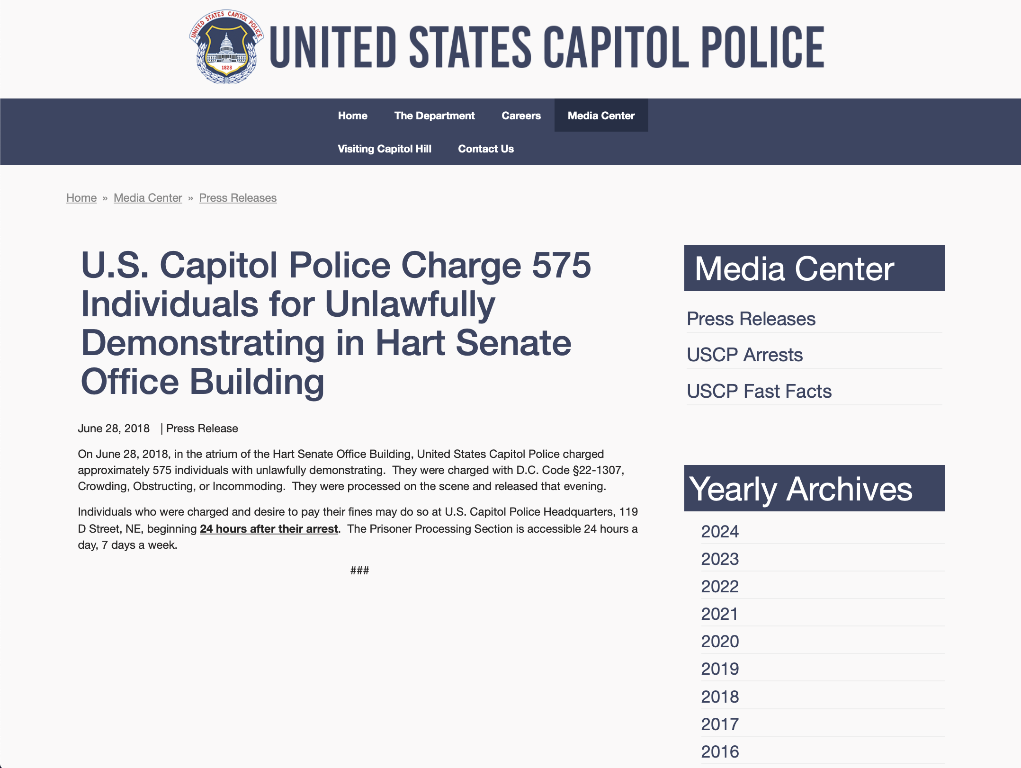View the 2024 yearly archive

point(720,531)
